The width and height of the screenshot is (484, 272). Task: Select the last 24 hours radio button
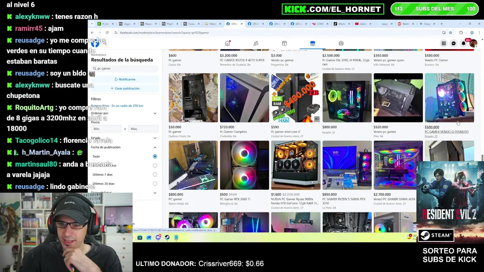(155, 165)
